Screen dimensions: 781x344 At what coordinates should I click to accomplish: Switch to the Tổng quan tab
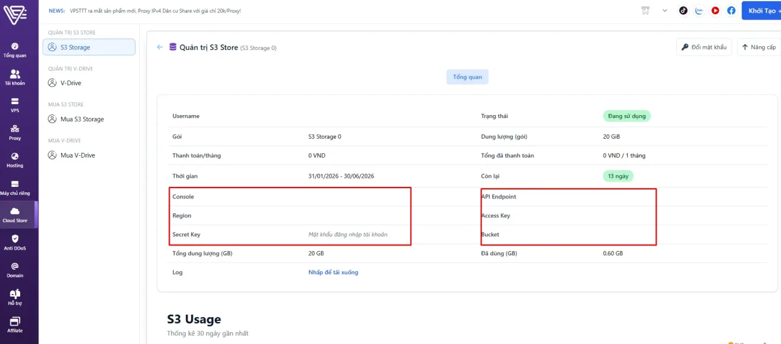pos(467,77)
